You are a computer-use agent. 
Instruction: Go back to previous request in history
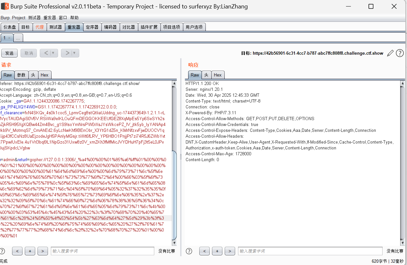[46, 53]
